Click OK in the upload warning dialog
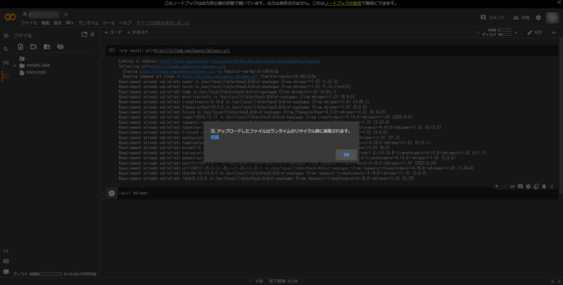563x285 pixels. point(346,155)
